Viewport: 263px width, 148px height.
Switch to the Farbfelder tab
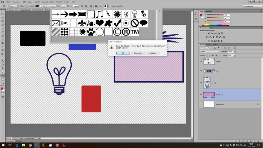209,12
